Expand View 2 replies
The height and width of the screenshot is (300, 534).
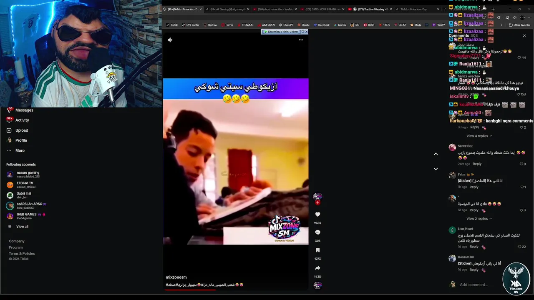click(x=479, y=219)
